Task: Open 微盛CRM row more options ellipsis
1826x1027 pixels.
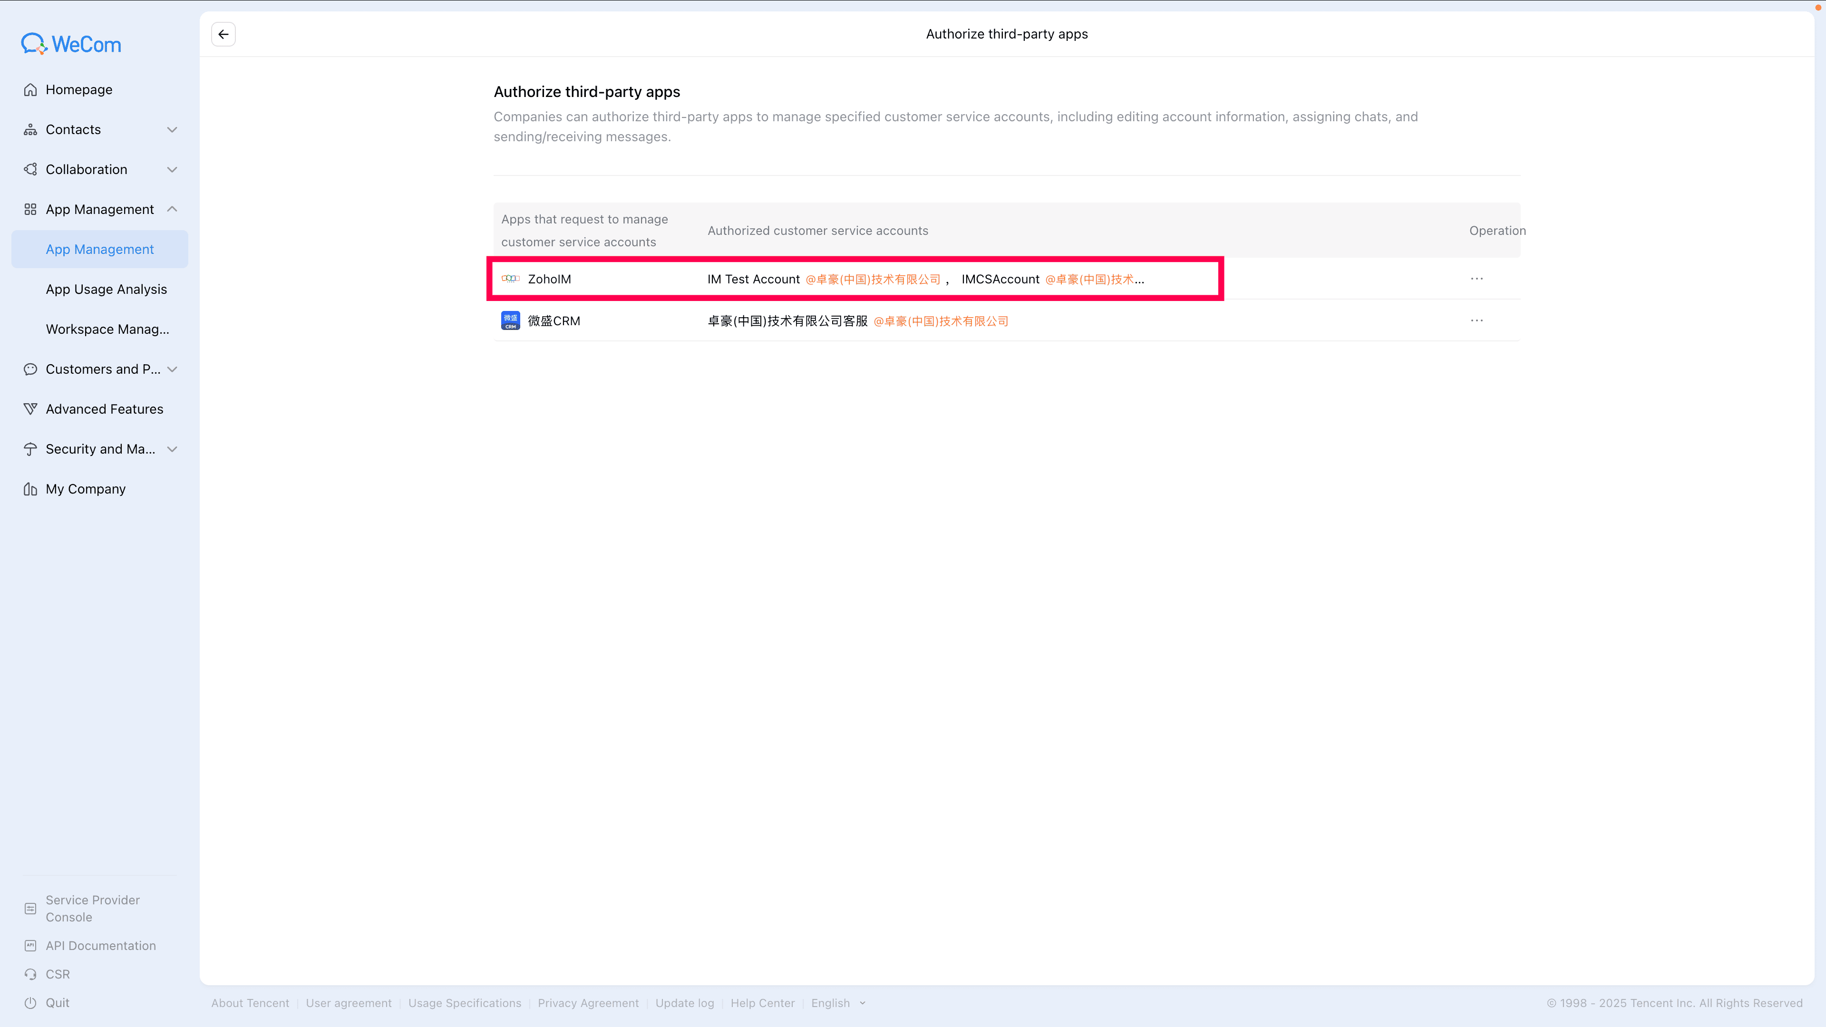Action: click(1476, 320)
